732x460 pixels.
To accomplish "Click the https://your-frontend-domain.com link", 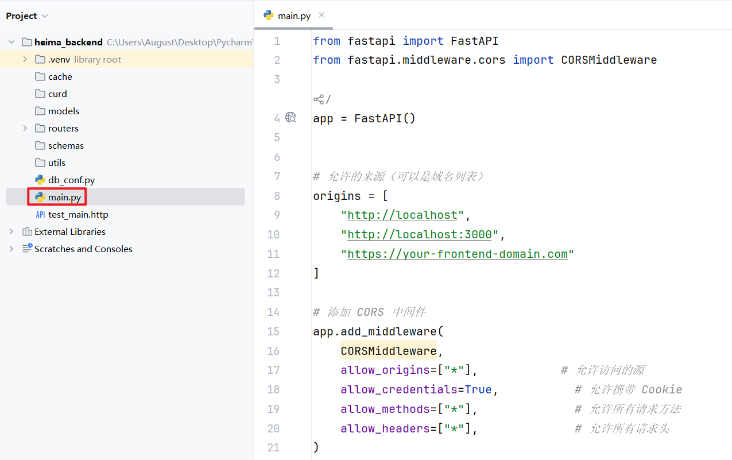I will click(x=457, y=254).
